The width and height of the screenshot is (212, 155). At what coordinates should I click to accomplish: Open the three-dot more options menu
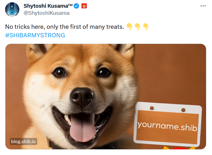tap(203, 6)
